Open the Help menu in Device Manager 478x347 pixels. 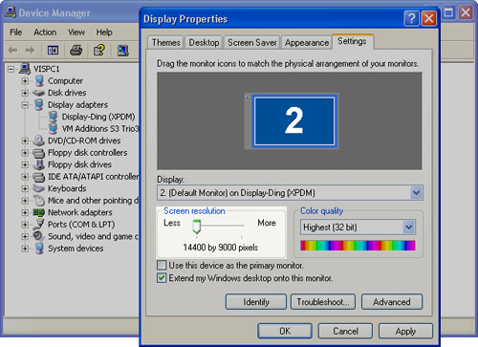pos(104,33)
